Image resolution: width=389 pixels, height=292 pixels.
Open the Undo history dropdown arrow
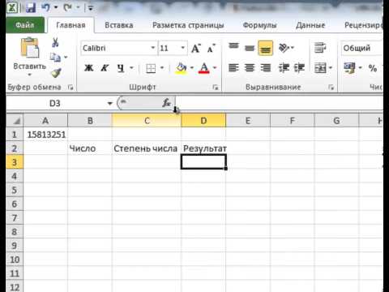(x=56, y=7)
